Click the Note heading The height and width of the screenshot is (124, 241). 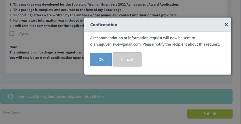[13, 47]
